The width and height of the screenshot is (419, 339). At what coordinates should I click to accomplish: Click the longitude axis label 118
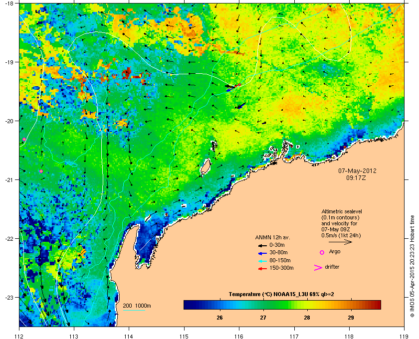tap(349, 336)
